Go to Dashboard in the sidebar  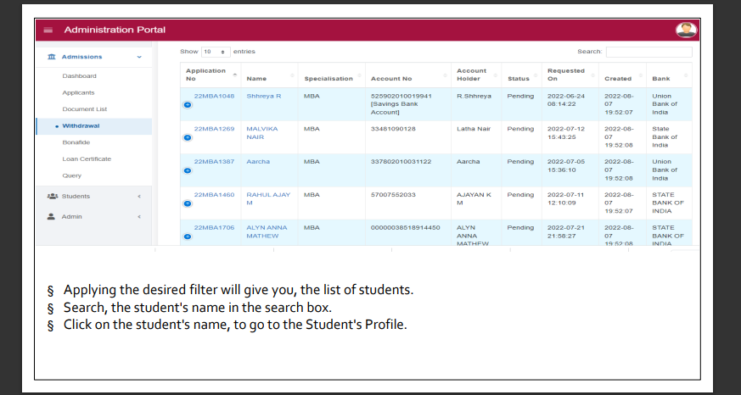[79, 75]
